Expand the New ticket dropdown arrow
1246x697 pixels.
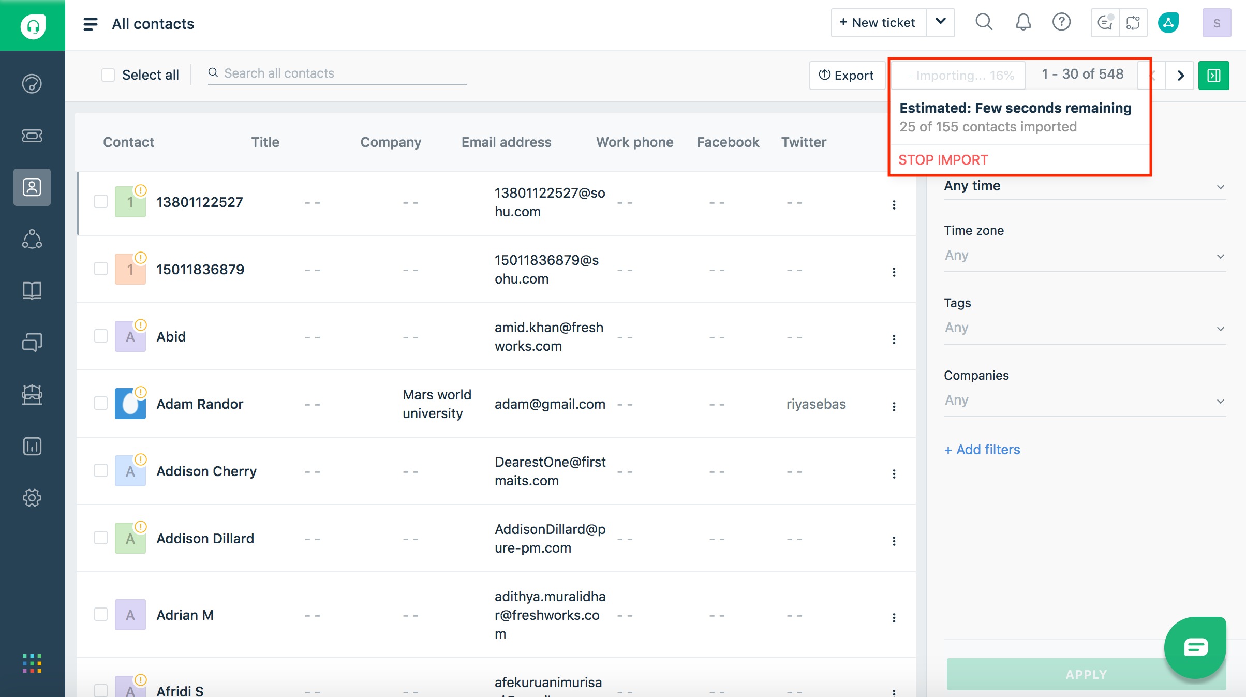click(x=941, y=22)
